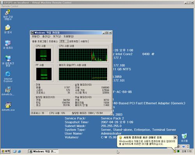The width and height of the screenshot is (195, 155).
Task: Click the 할당된 메모리 최고 value 353196
Action: tap(66, 105)
